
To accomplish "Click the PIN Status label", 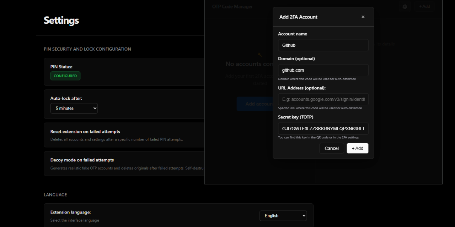I will (61, 67).
